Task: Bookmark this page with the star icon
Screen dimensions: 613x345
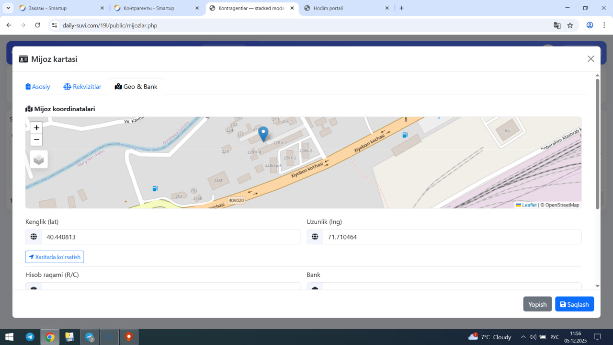Action: [x=570, y=25]
